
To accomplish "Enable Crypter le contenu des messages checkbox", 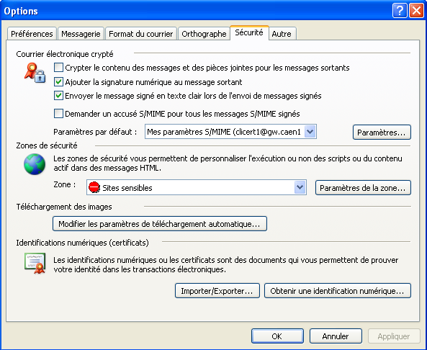I will 58,67.
